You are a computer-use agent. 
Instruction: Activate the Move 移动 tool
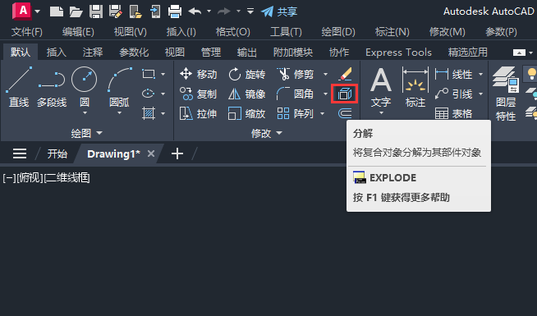click(x=198, y=74)
